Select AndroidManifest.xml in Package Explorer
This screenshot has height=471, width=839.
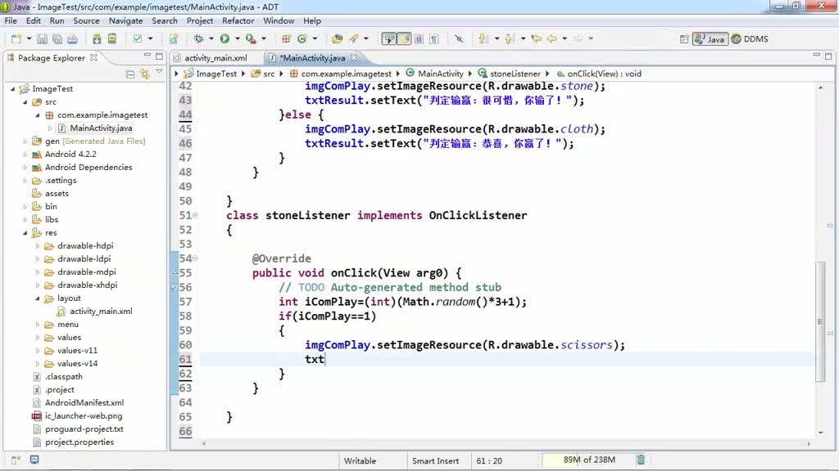pos(84,403)
